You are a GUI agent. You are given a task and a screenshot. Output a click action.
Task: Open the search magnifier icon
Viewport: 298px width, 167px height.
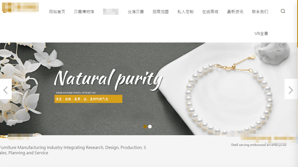pos(283,11)
